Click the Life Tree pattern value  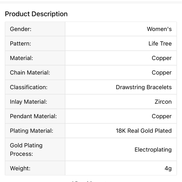coord(160,44)
